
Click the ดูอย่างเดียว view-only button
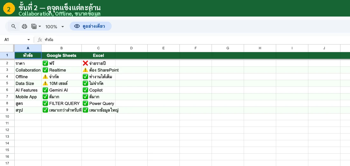pyautogui.click(x=91, y=26)
